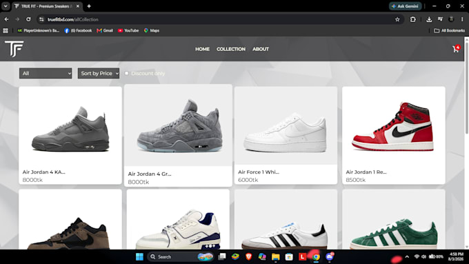The height and width of the screenshot is (264, 469).
Task: Reload the current page
Action: pos(28,19)
